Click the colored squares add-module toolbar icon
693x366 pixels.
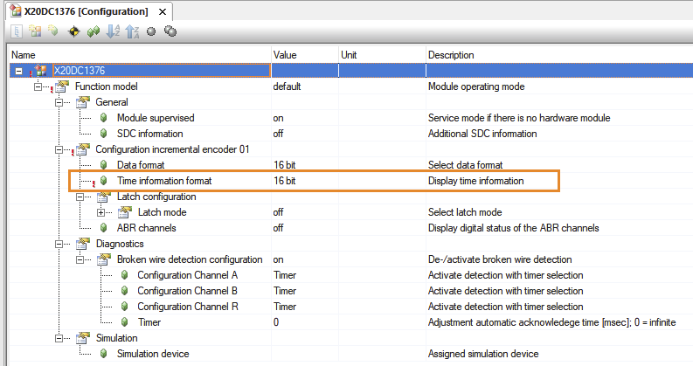tap(35, 31)
